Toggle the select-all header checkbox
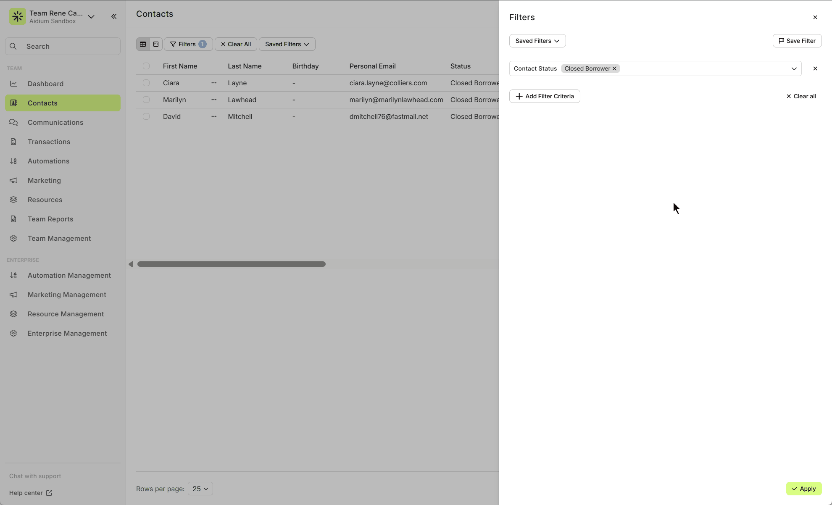 click(x=146, y=66)
